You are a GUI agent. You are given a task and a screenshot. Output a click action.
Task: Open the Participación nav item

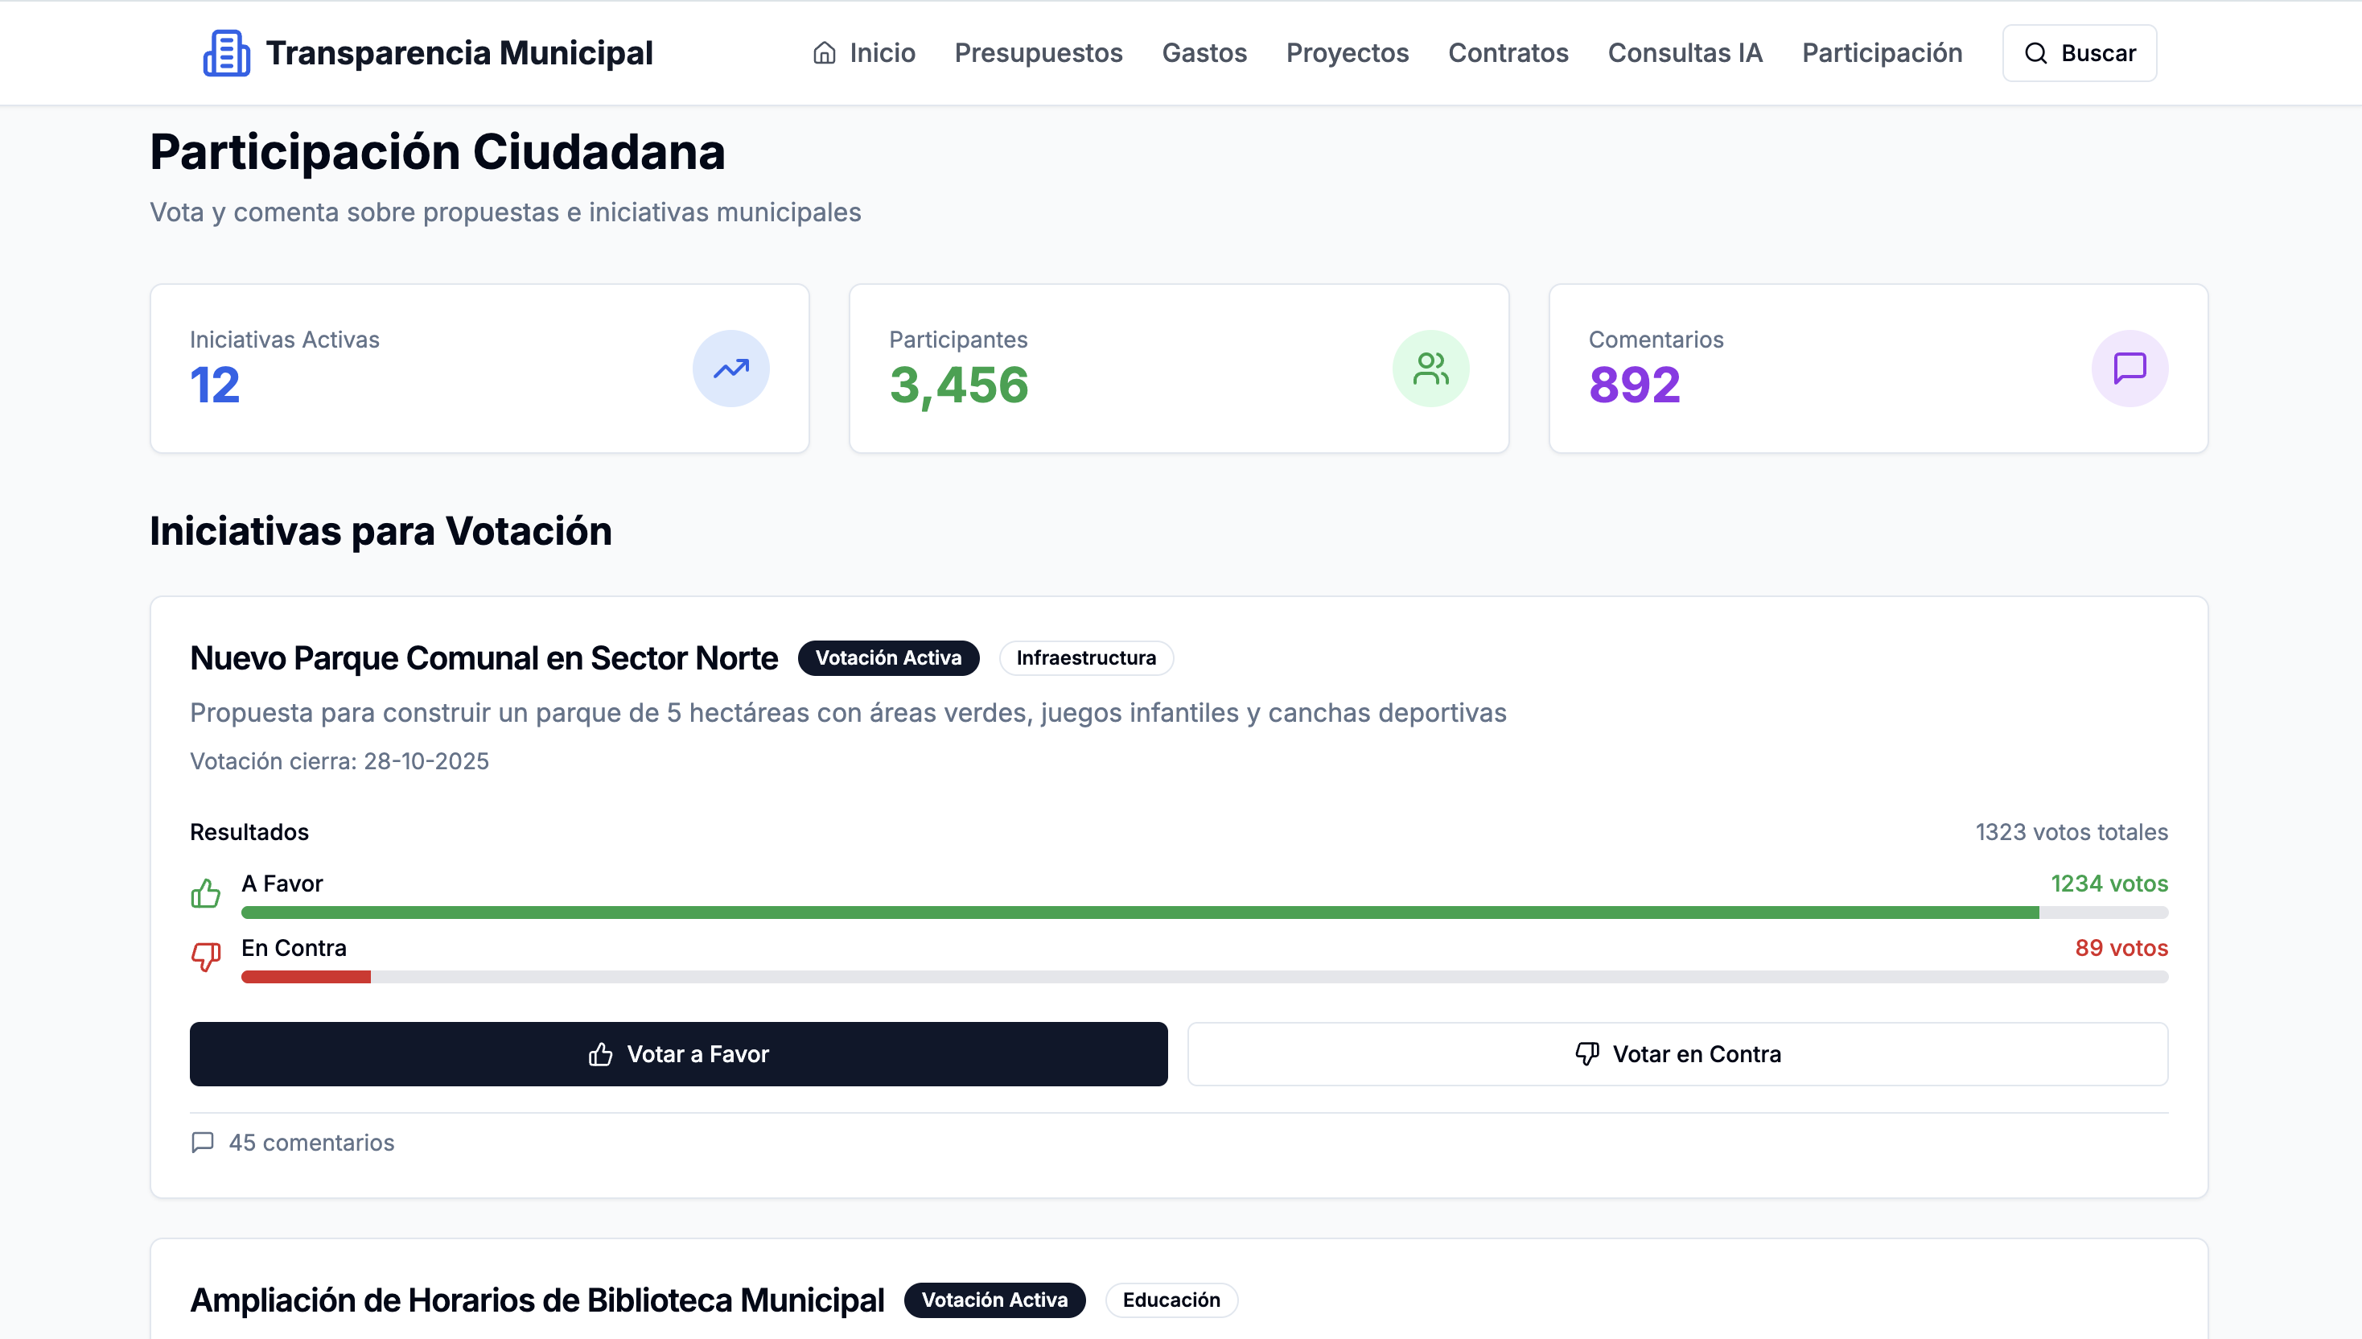1881,52
